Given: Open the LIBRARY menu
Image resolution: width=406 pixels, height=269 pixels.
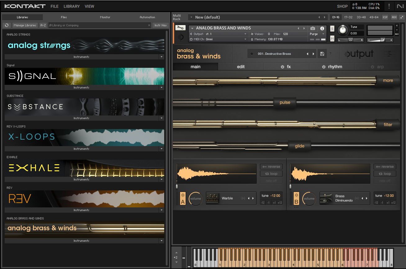Looking at the screenshot, I should click(71, 6).
